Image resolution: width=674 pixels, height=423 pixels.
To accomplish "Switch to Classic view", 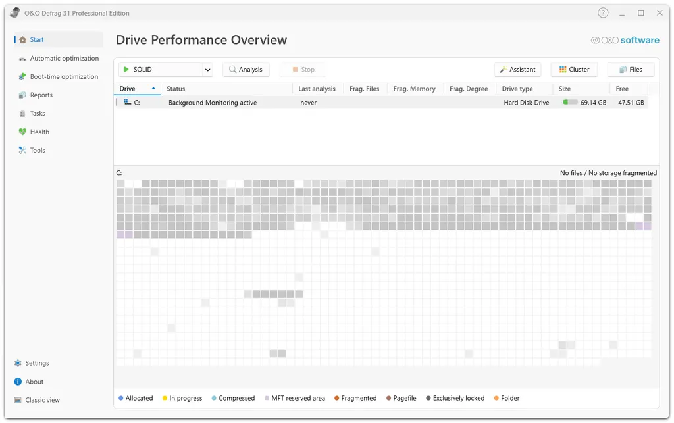I will tap(37, 400).
